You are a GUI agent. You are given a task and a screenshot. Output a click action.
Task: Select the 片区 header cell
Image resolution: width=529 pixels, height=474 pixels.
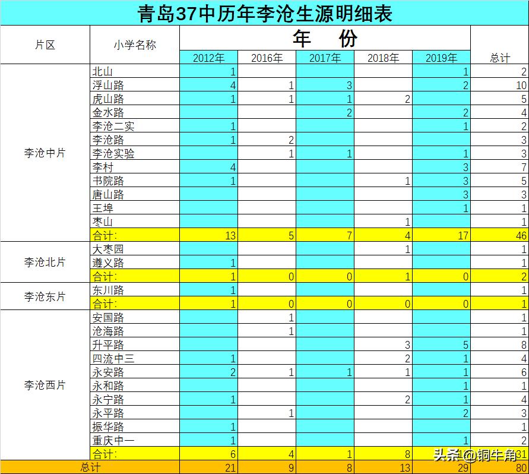[x=43, y=43]
